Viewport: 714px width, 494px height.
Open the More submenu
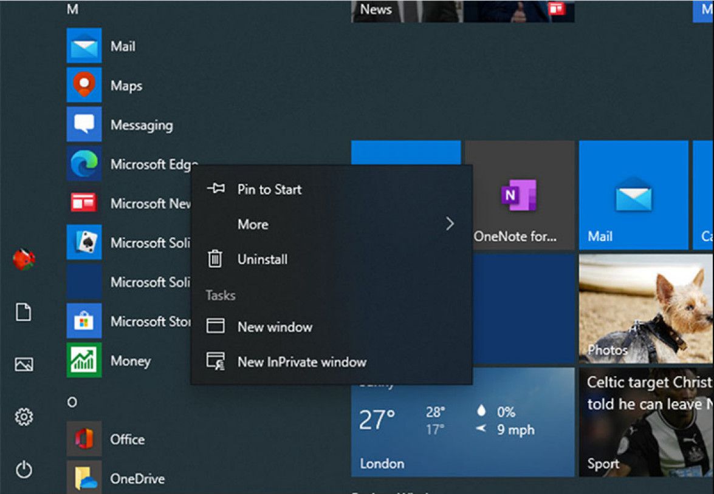coord(331,225)
